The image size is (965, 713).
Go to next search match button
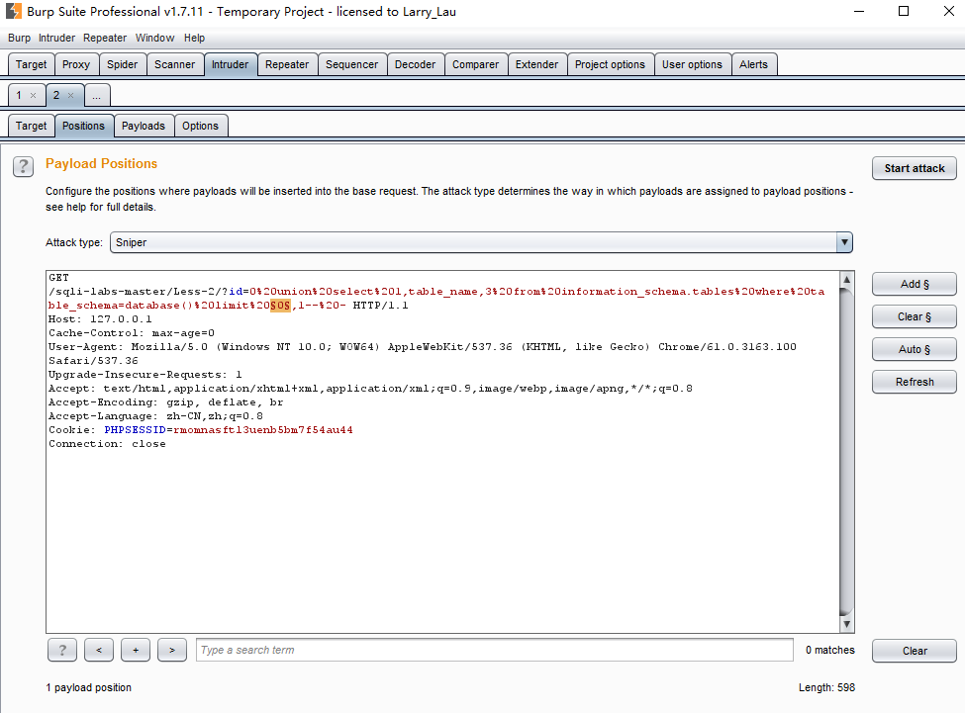click(x=172, y=650)
